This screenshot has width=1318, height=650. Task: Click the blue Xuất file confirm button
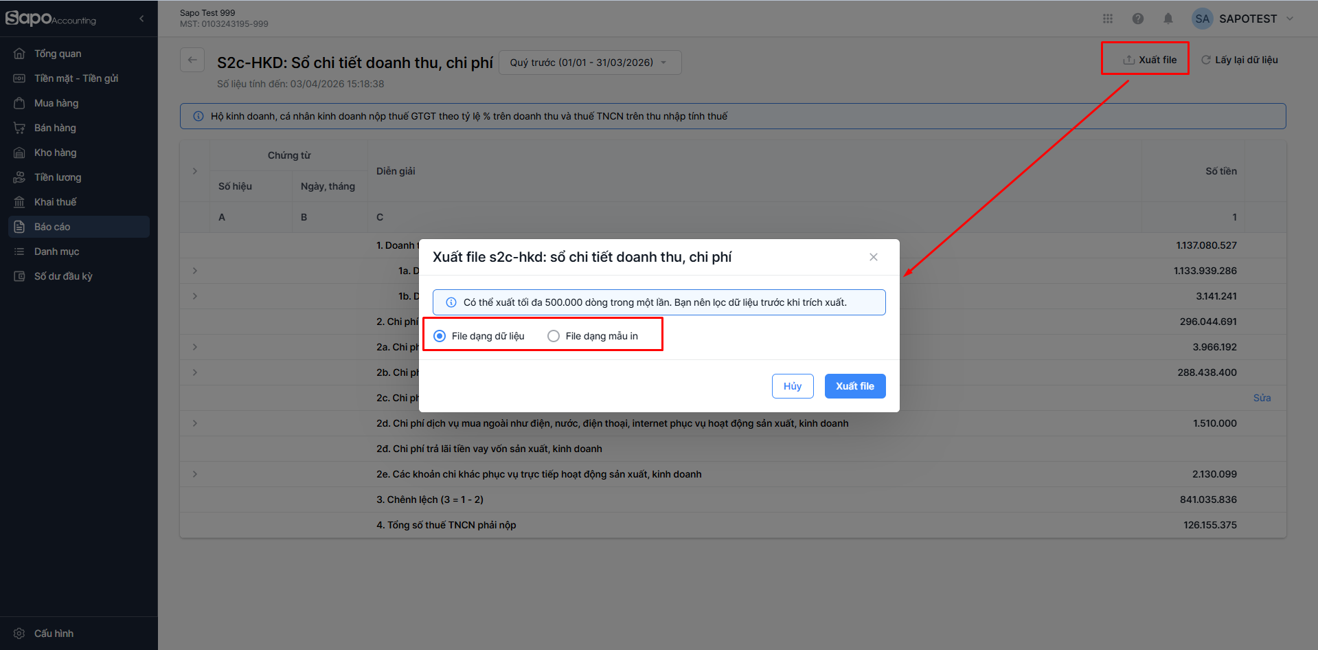point(854,386)
